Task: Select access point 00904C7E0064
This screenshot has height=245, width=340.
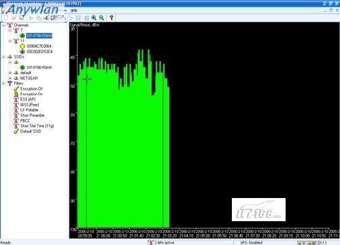Action: [x=39, y=46]
